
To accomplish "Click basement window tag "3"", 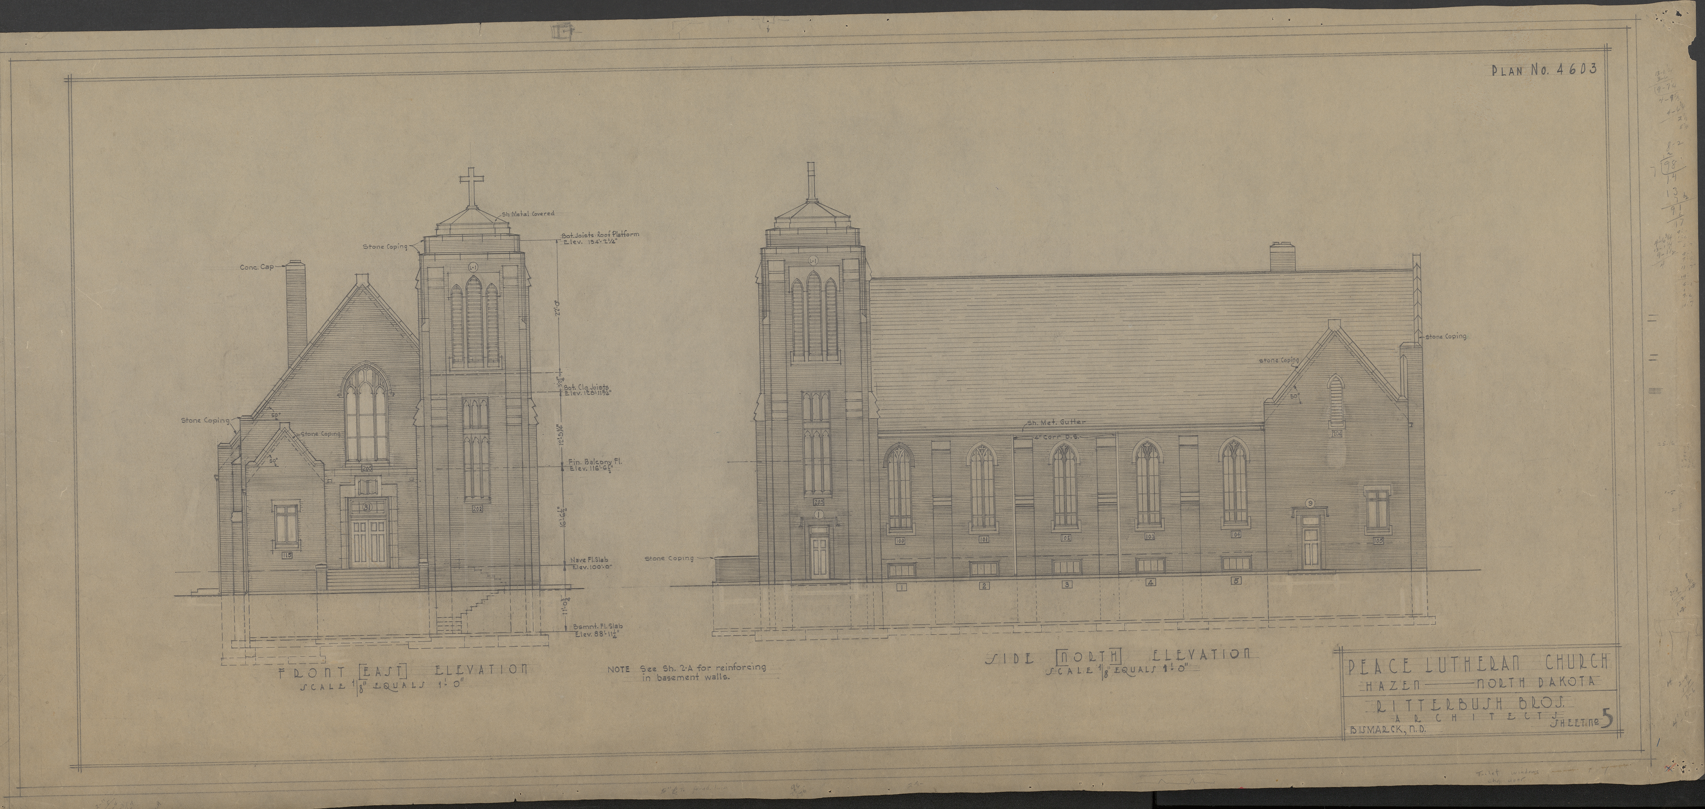I will click(1067, 584).
